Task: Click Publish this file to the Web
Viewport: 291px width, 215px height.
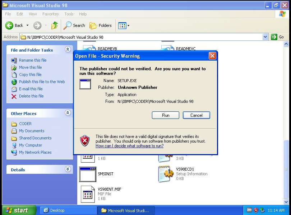Action: [x=42, y=82]
